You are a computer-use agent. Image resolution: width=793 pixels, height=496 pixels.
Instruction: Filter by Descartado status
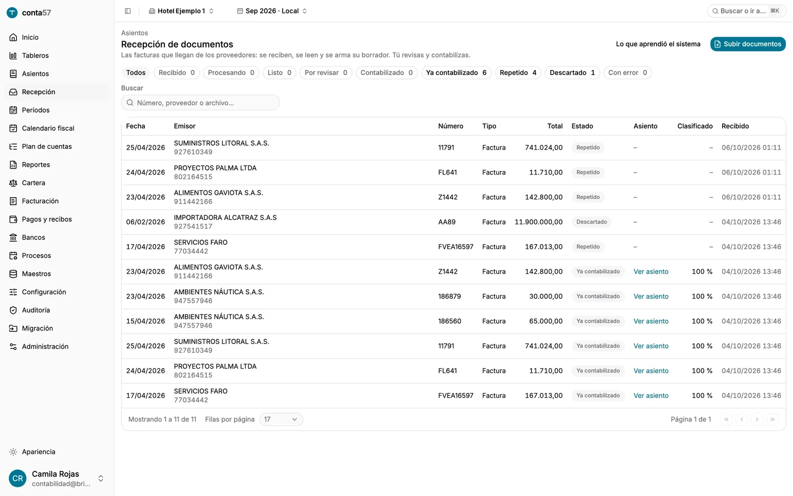coord(572,73)
